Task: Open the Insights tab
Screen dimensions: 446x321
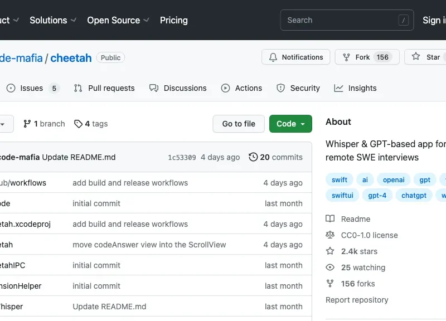Action: coord(355,88)
